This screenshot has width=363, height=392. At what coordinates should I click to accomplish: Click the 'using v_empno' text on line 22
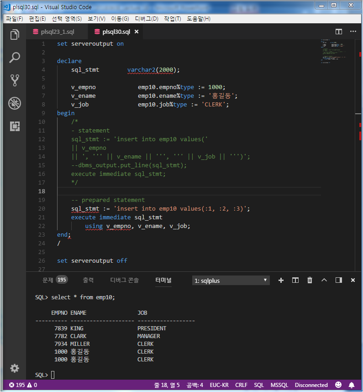(x=108, y=226)
